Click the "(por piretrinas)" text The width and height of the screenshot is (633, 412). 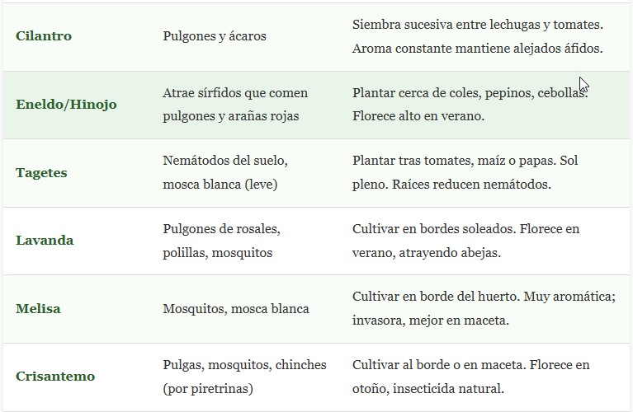208,388
